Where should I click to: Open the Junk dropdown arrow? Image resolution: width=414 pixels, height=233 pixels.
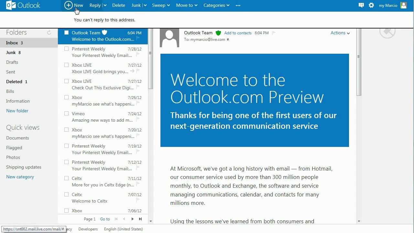[145, 5]
